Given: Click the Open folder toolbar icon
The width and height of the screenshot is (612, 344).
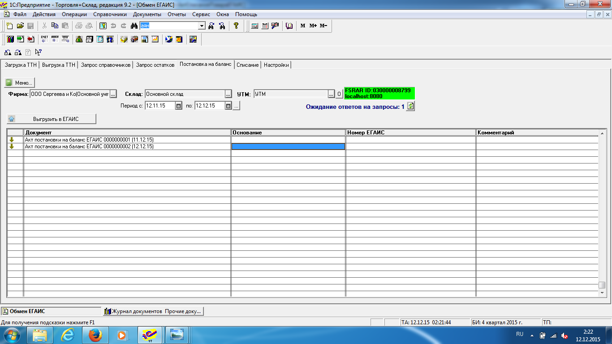Looking at the screenshot, I should (20, 26).
